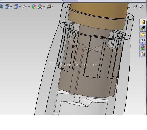This screenshot has height=130, width=147.
Task: Minimize the document window
Action: click(129, 7)
